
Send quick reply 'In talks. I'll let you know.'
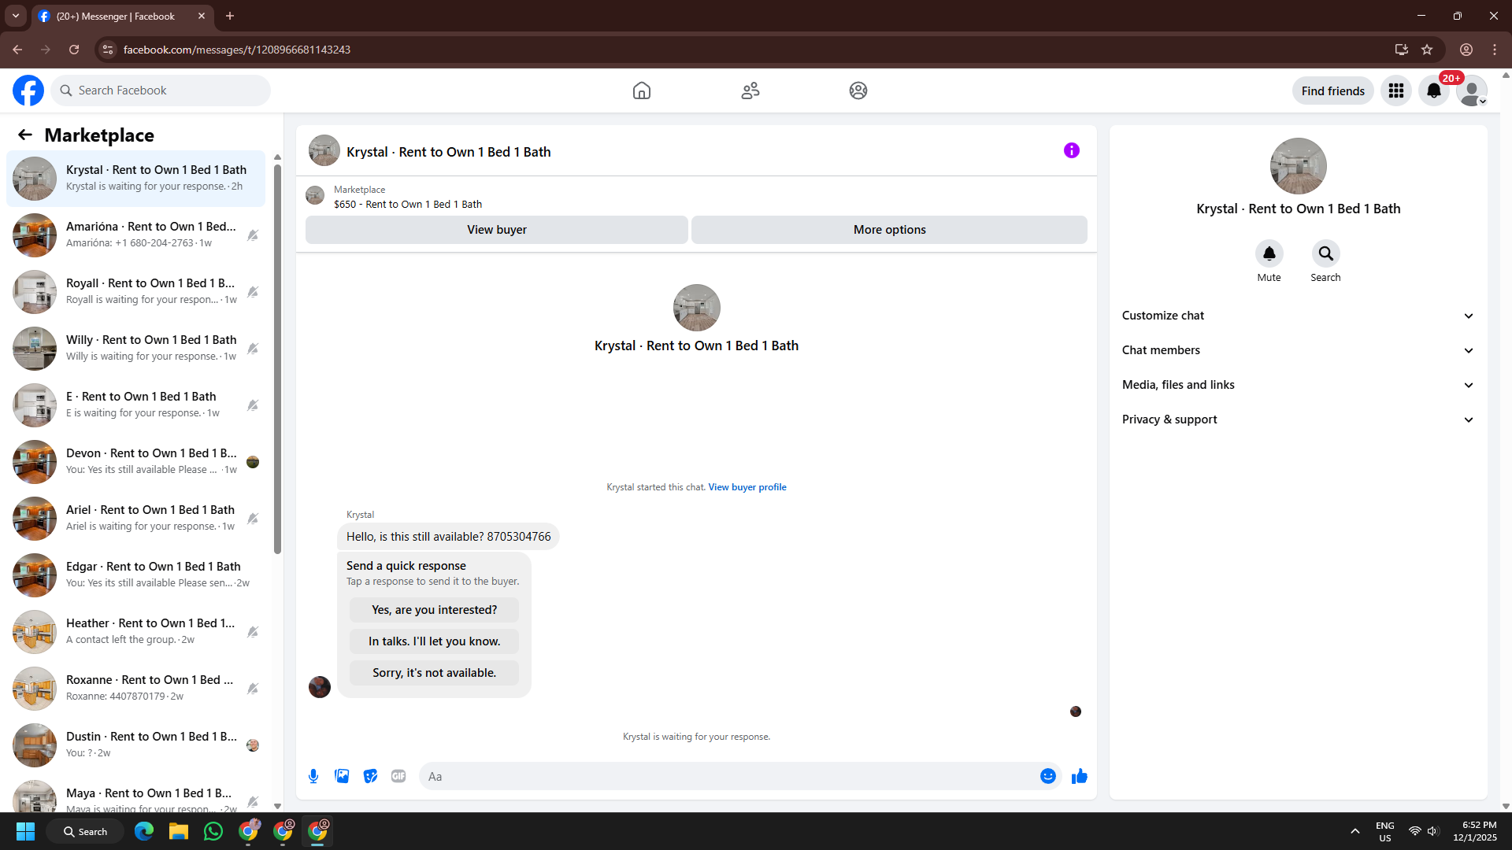434,641
